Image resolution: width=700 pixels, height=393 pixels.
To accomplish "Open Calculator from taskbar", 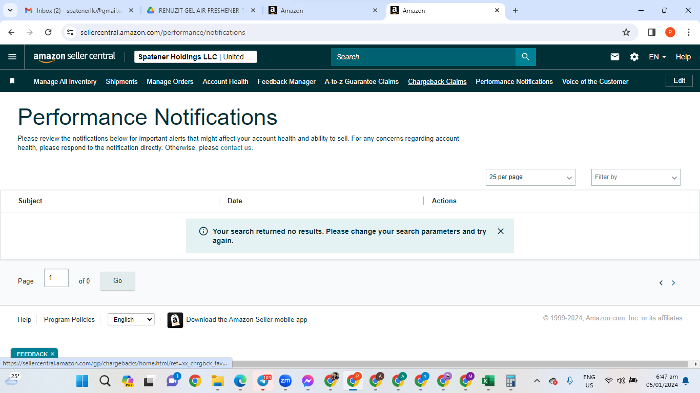I will 510,381.
